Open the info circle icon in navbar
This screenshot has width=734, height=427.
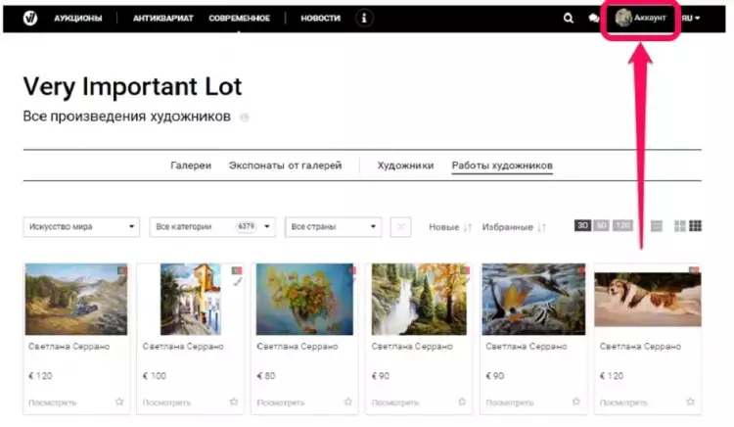(364, 18)
